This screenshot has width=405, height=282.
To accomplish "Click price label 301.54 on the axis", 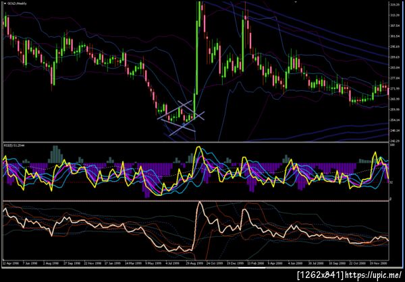I will 394,36.
